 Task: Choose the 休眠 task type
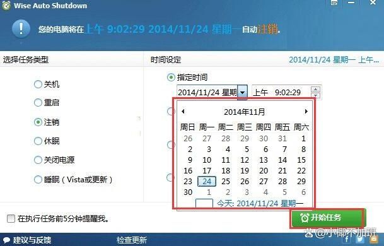(38, 141)
